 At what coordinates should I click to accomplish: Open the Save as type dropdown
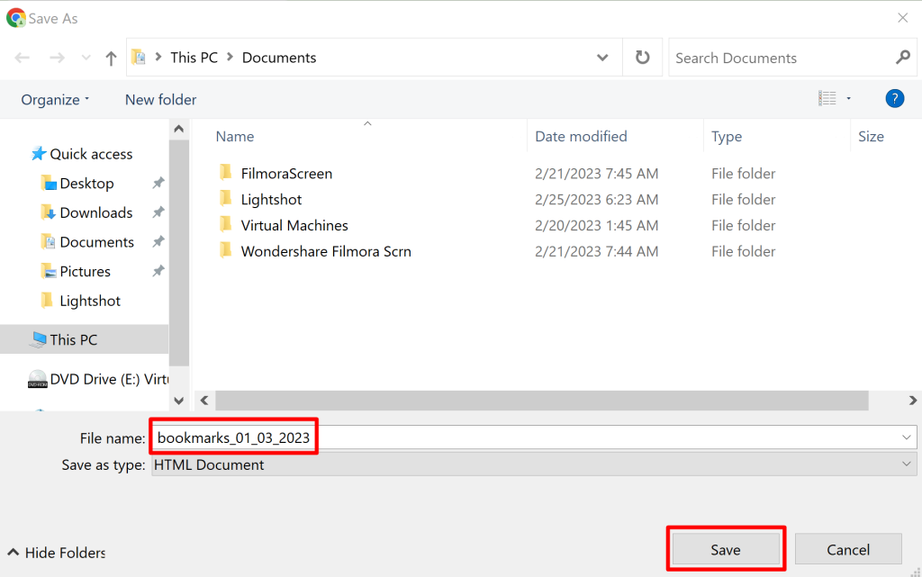907,464
